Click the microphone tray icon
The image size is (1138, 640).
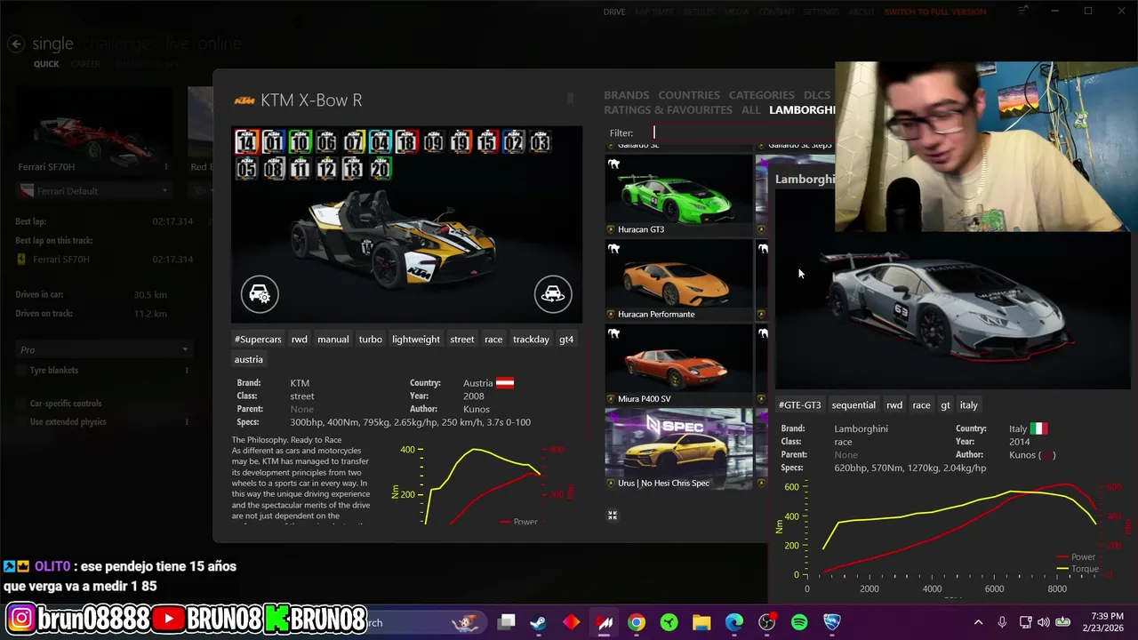(1002, 622)
